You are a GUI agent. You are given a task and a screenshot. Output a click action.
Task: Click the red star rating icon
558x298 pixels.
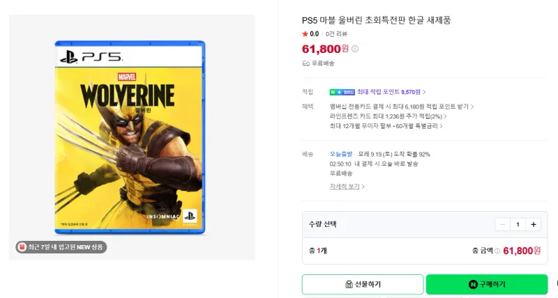point(305,33)
